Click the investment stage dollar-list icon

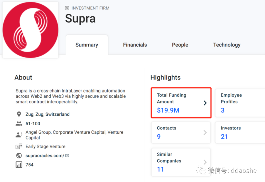(x=19, y=147)
